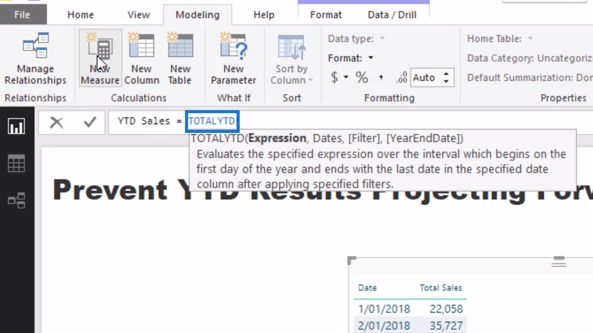Open Default Summarization setting
Image resolution: width=593 pixels, height=333 pixels.
[x=529, y=78]
